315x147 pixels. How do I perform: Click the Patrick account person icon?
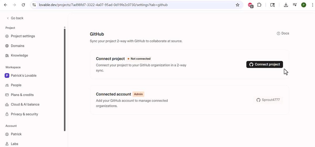pos(7,134)
